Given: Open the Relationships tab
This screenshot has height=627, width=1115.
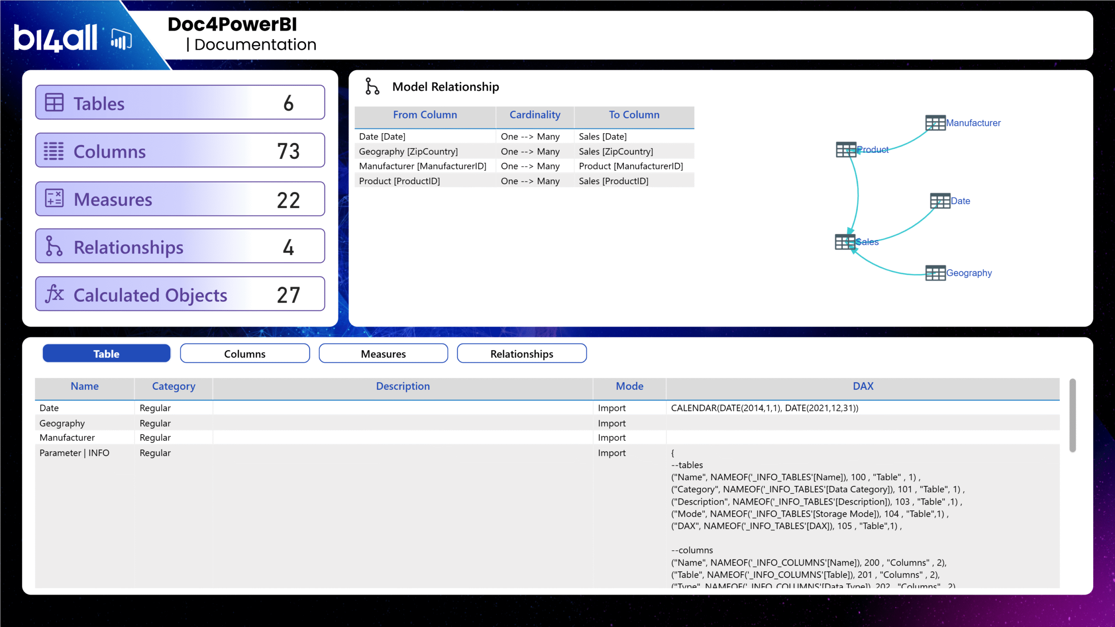Looking at the screenshot, I should pyautogui.click(x=522, y=354).
